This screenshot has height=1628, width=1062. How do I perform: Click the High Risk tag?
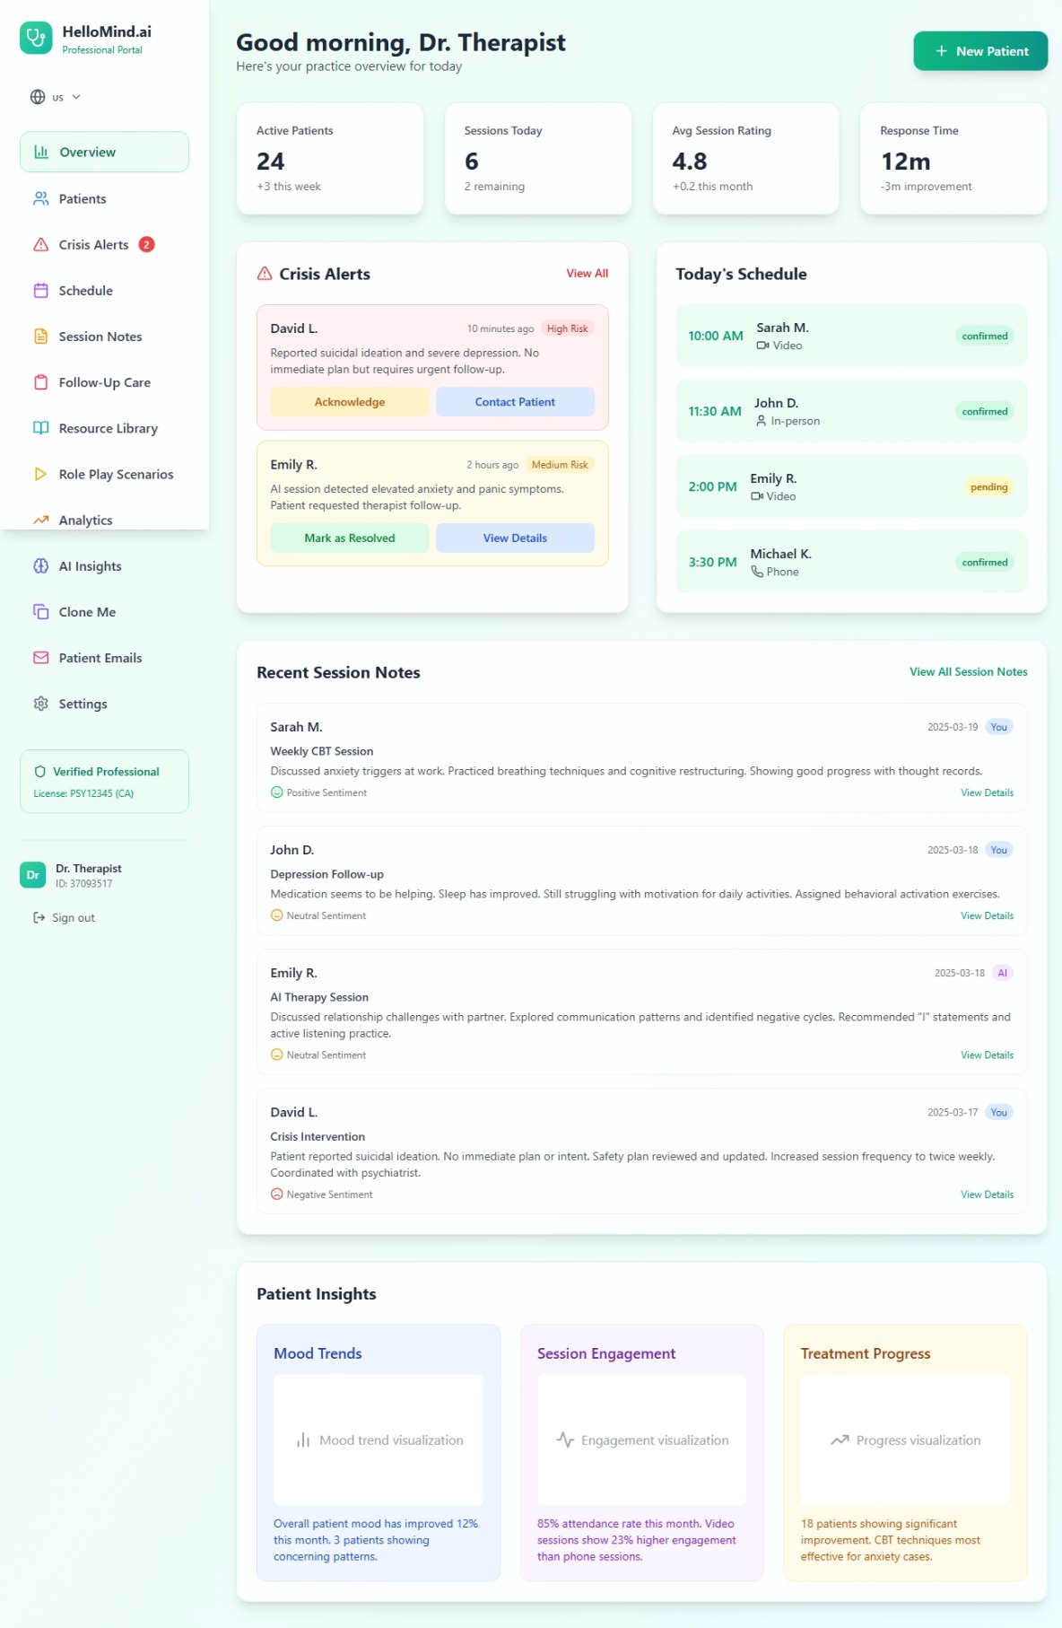[x=568, y=328]
